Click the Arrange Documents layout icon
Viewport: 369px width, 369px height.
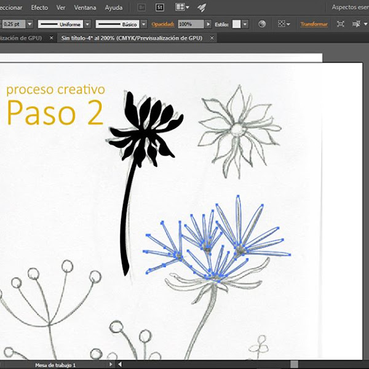(x=180, y=7)
